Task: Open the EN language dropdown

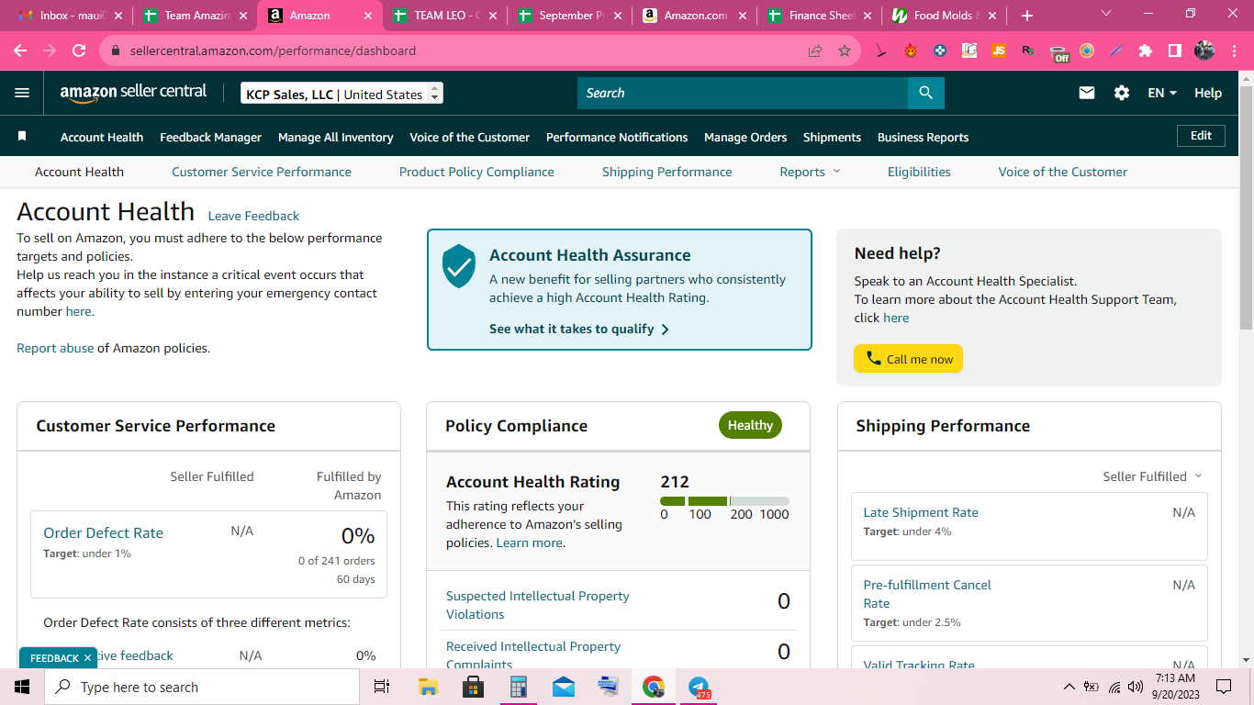Action: click(1162, 93)
